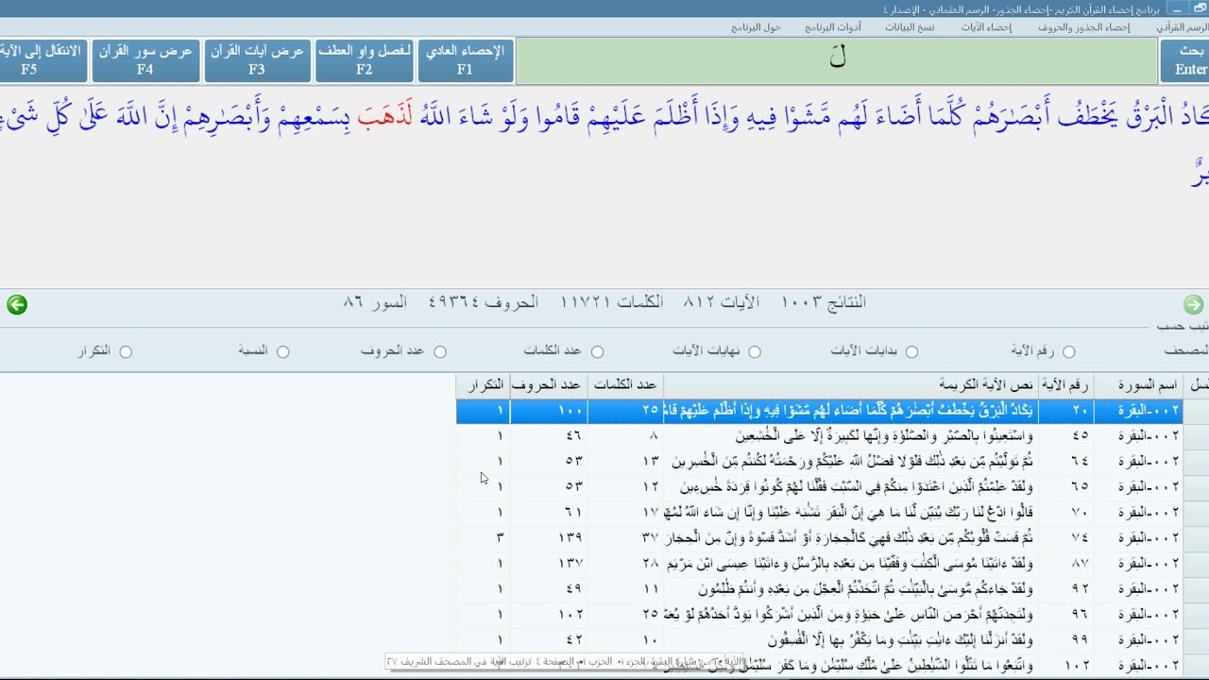This screenshot has height=680, width=1209.
Task: Open the إحصاء الجذور والحروف menu
Action: tap(1083, 27)
